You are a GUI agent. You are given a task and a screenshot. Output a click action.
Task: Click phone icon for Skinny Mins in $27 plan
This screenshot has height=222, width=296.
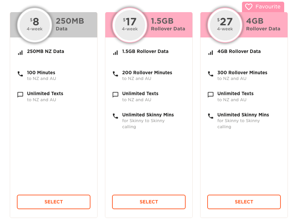pyautogui.click(x=211, y=116)
